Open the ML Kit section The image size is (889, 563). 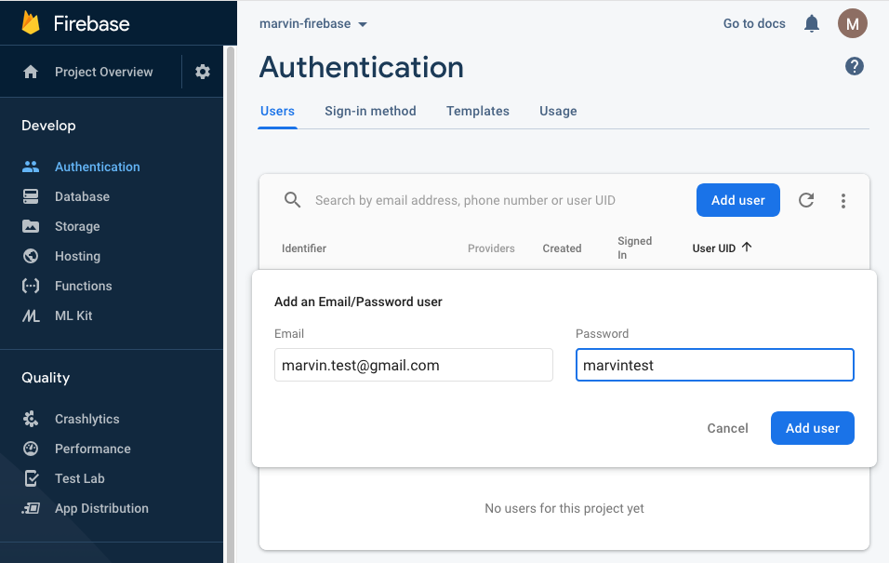click(x=73, y=315)
